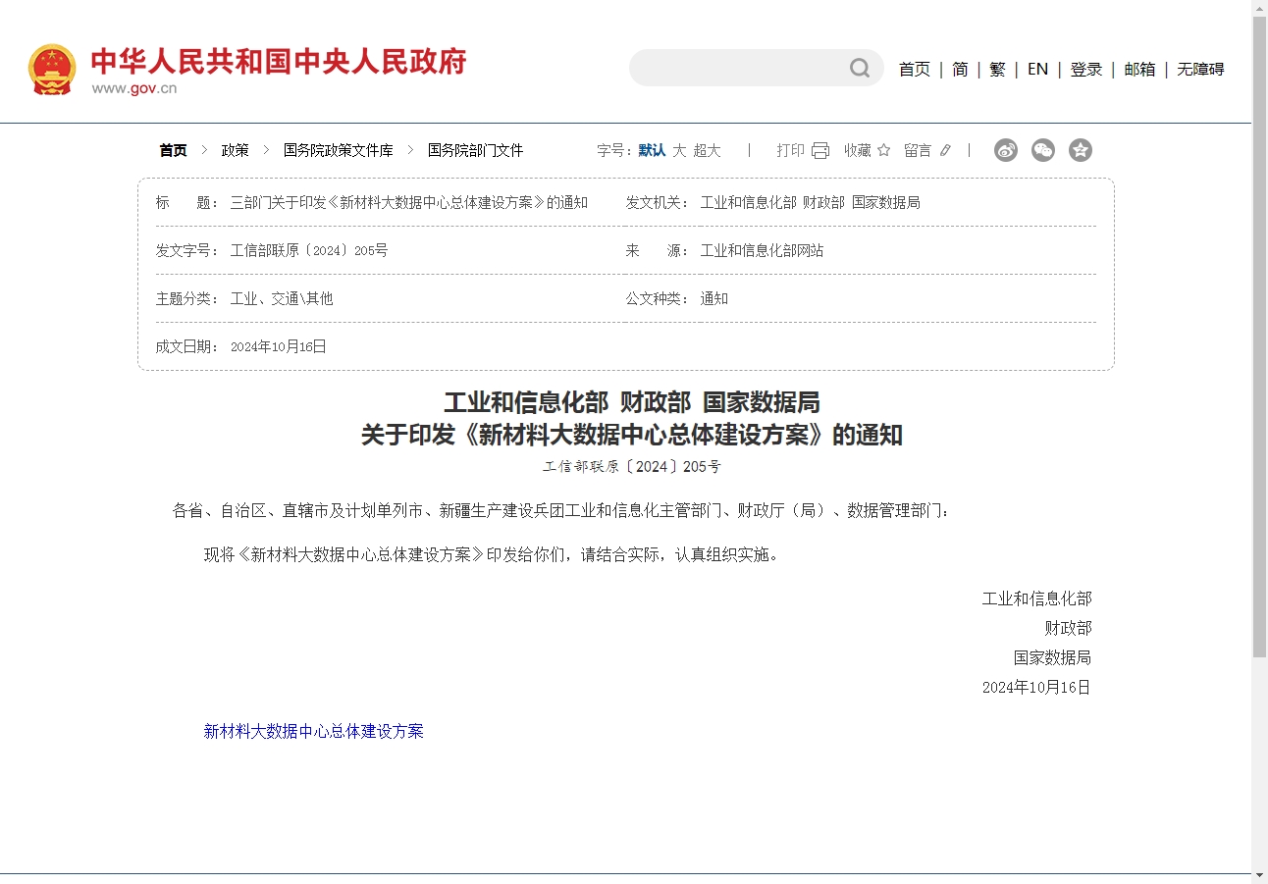Viewport: 1268px width, 884px height.
Task: Click the pencil icon next to 留言
Action: (x=944, y=150)
